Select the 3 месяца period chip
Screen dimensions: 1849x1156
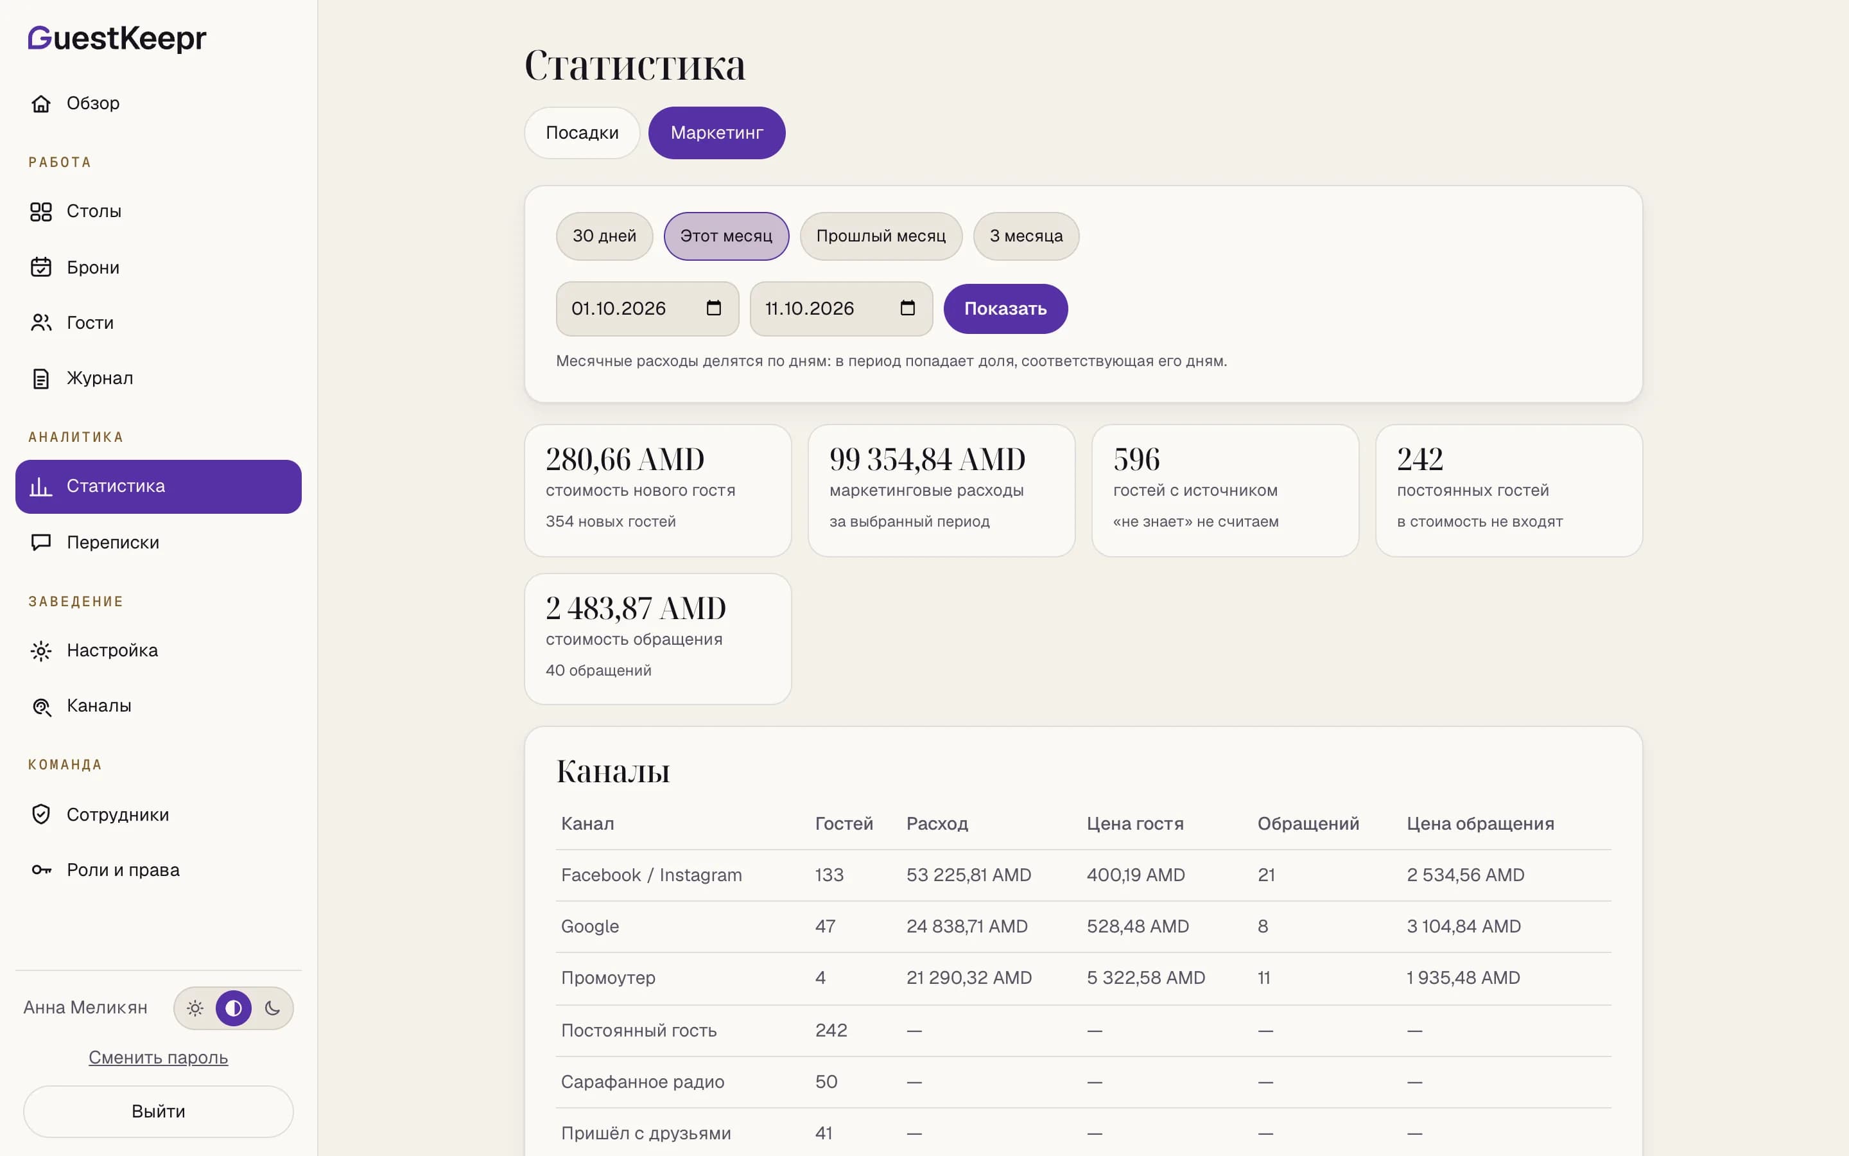tap(1026, 236)
